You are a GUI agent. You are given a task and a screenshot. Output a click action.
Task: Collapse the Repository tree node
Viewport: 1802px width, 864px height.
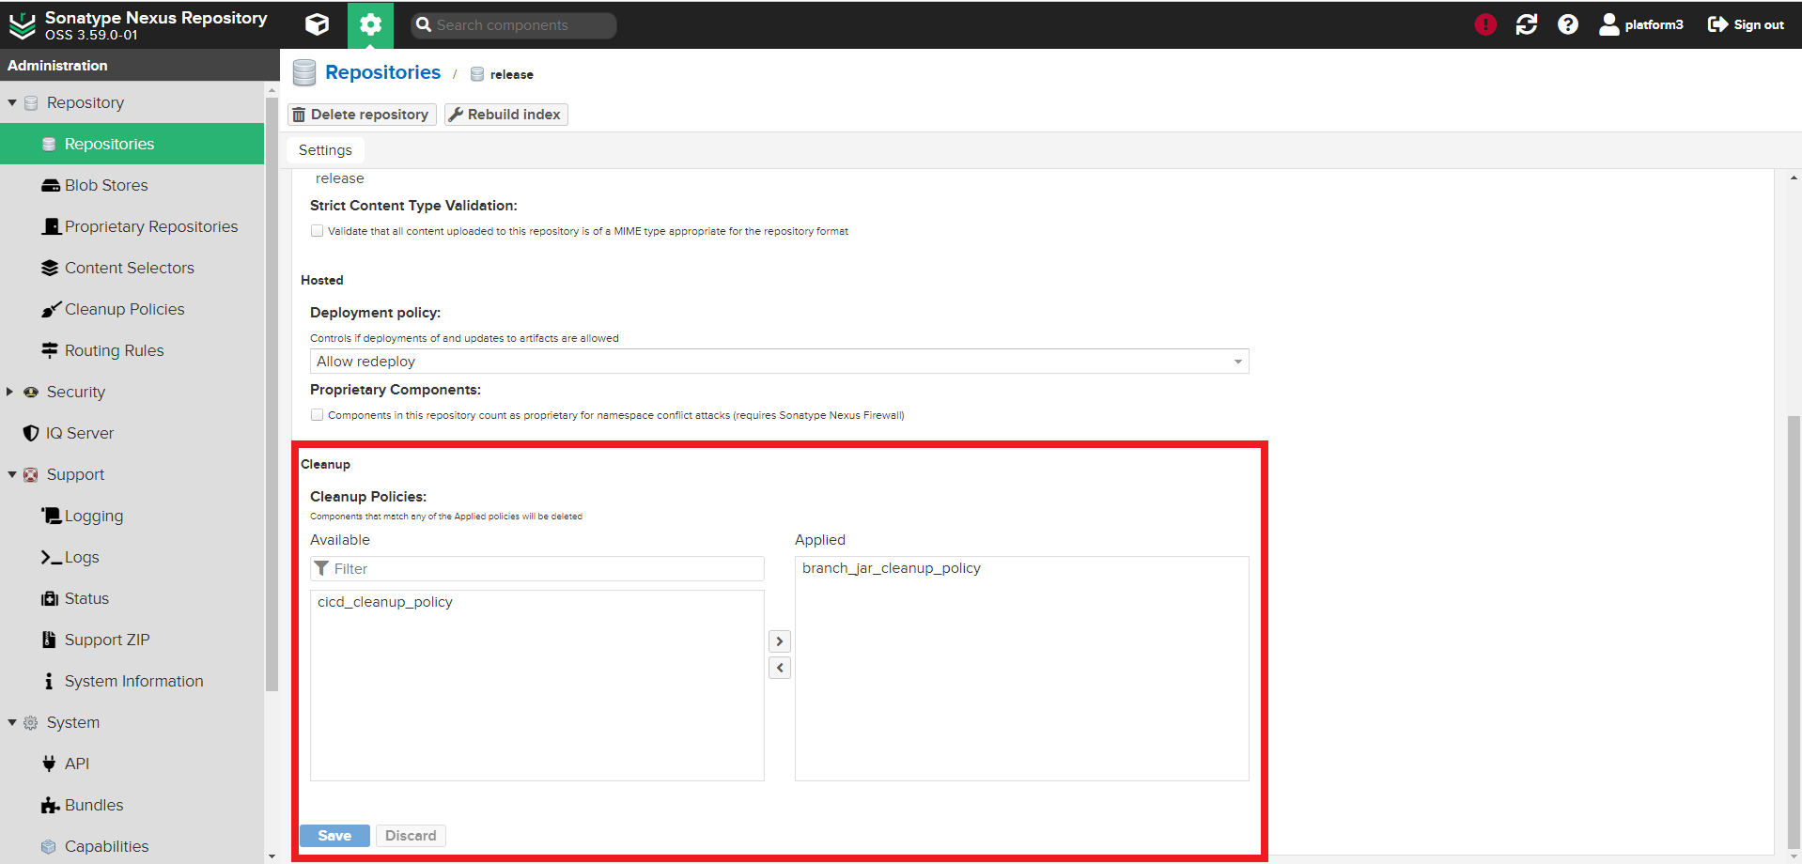point(12,102)
